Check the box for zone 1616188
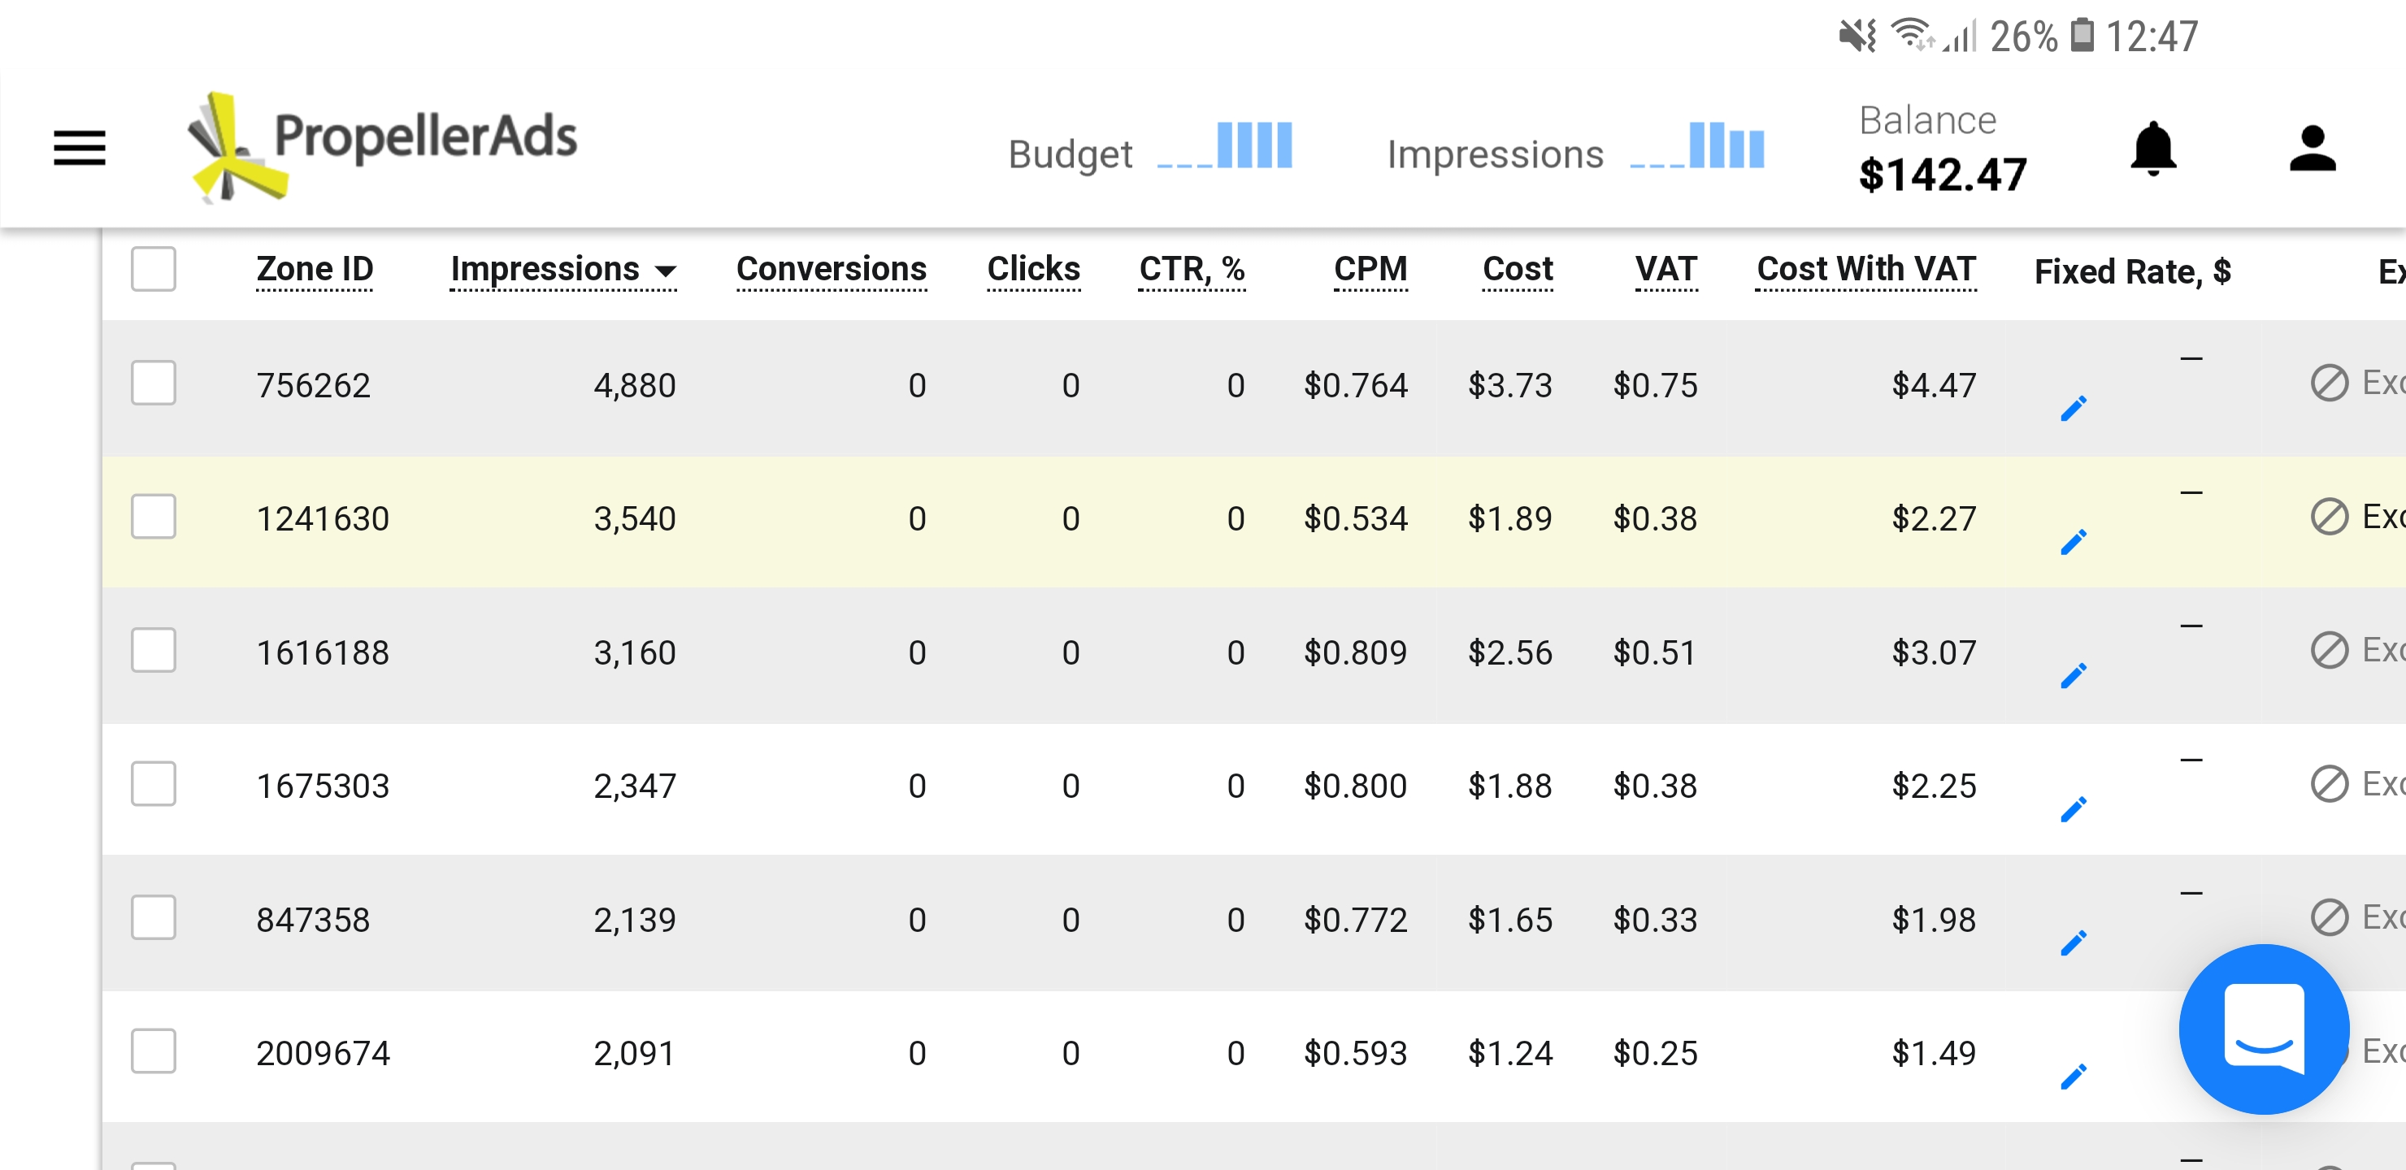The width and height of the screenshot is (2406, 1170). [153, 650]
